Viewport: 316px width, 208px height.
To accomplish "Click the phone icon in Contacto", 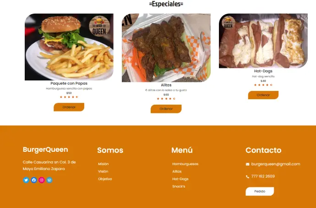I will [247, 176].
